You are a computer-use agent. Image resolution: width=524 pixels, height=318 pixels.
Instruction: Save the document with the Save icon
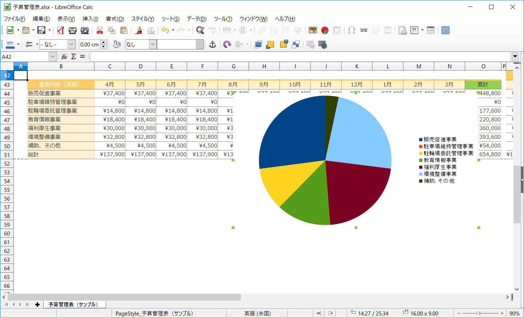click(41, 30)
